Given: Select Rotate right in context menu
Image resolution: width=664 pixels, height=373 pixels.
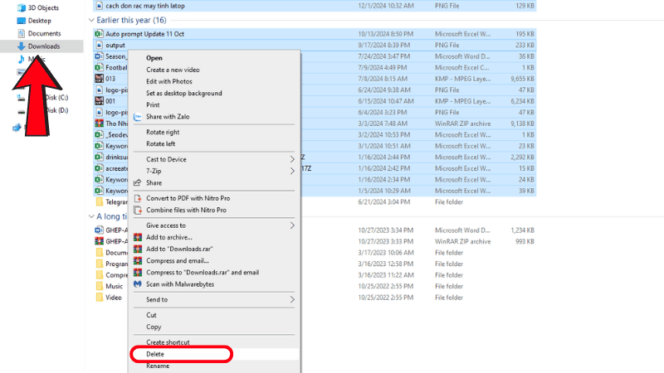Looking at the screenshot, I should tap(162, 132).
